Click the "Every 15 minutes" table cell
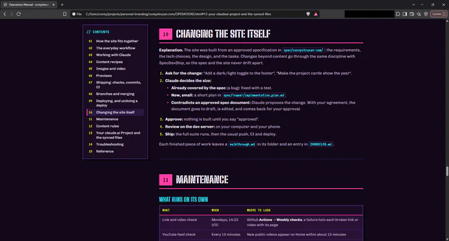Screen dimensions: 449x241 pos(226,234)
